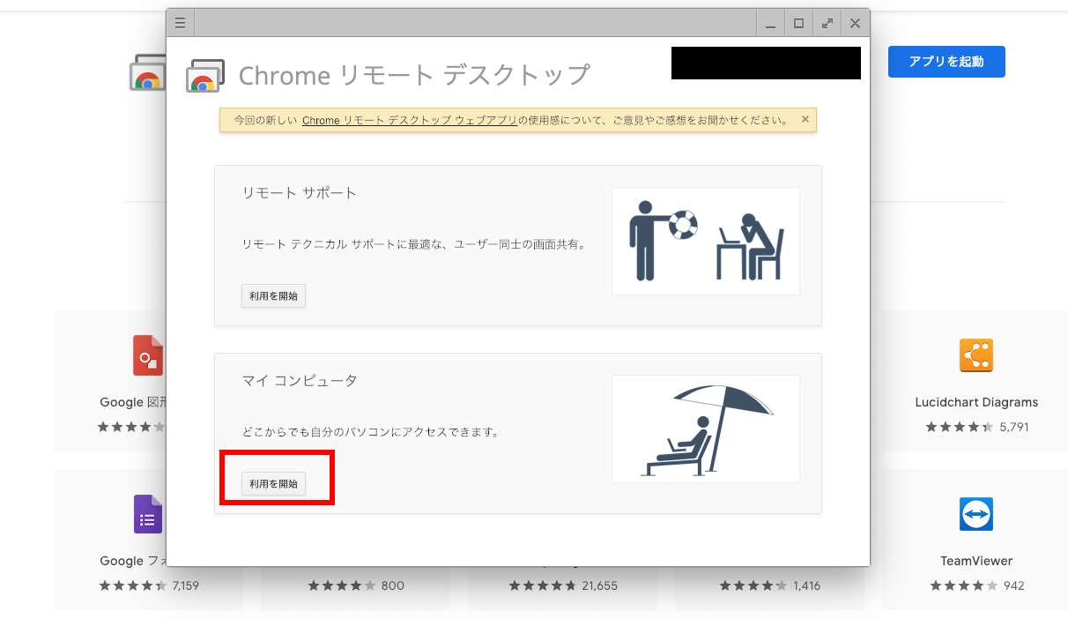
Task: Click the TeamViewer title text
Action: (976, 561)
